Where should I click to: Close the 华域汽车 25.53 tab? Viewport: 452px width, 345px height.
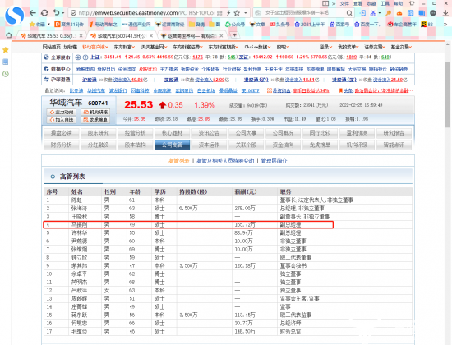(x=81, y=36)
